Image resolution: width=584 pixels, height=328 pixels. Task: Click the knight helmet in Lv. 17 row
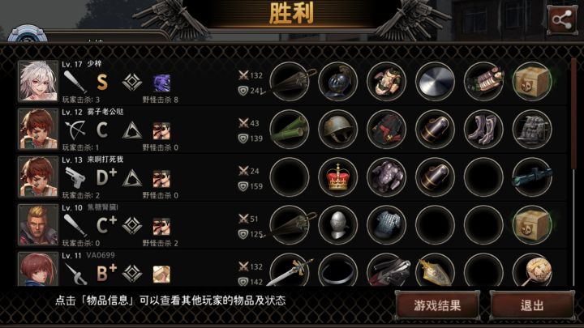(x=337, y=82)
